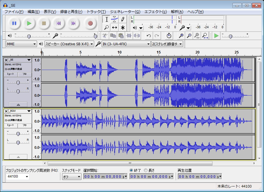Select the Selection (I-beam) tool
The height and width of the screenshot is (192, 264).
pyautogui.click(x=107, y=19)
